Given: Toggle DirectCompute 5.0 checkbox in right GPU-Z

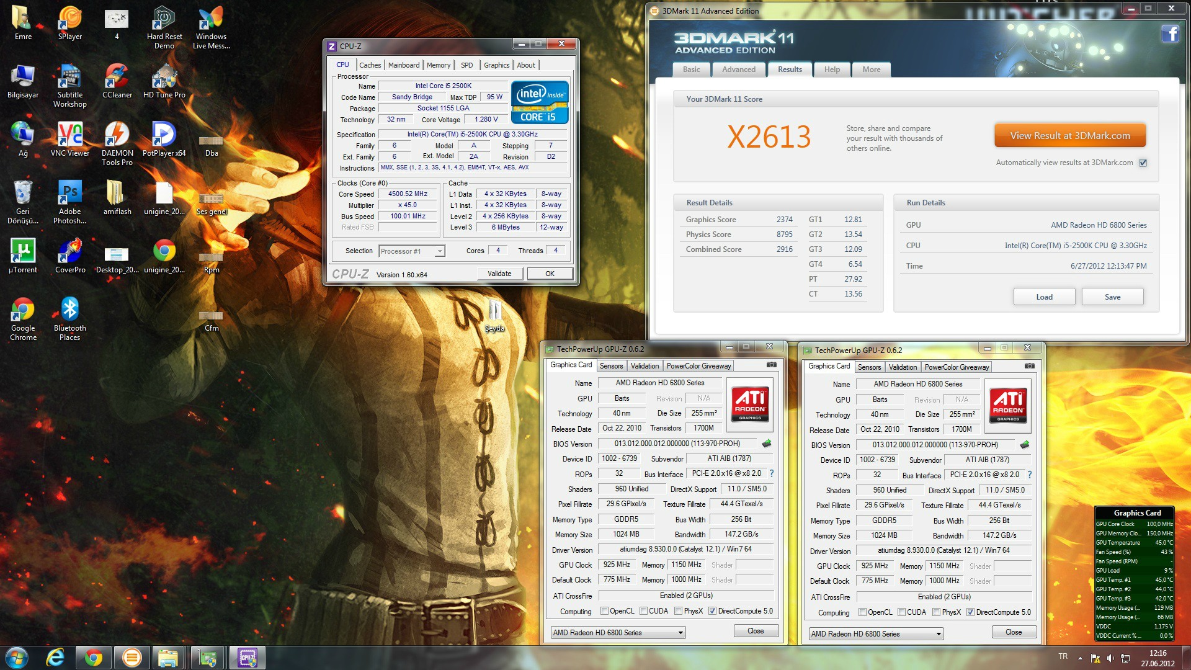Looking at the screenshot, I should (970, 612).
